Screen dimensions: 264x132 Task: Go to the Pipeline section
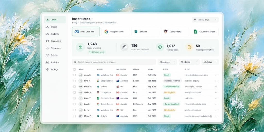pyautogui.click(x=55, y=55)
